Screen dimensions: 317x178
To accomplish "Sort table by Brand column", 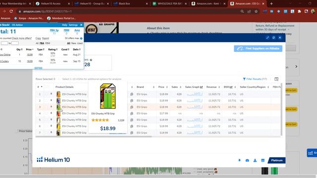I will pos(154,87).
